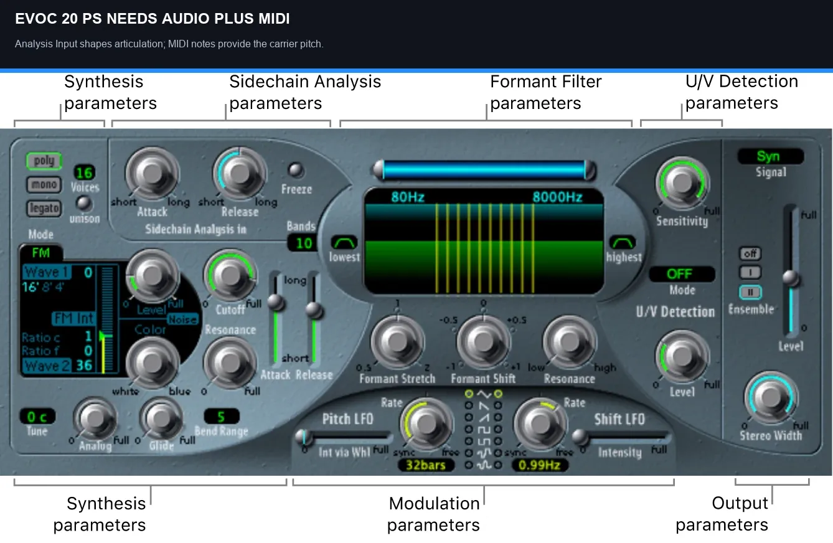Turn Ensemble off
This screenshot has height=543, width=833.
pos(750,254)
